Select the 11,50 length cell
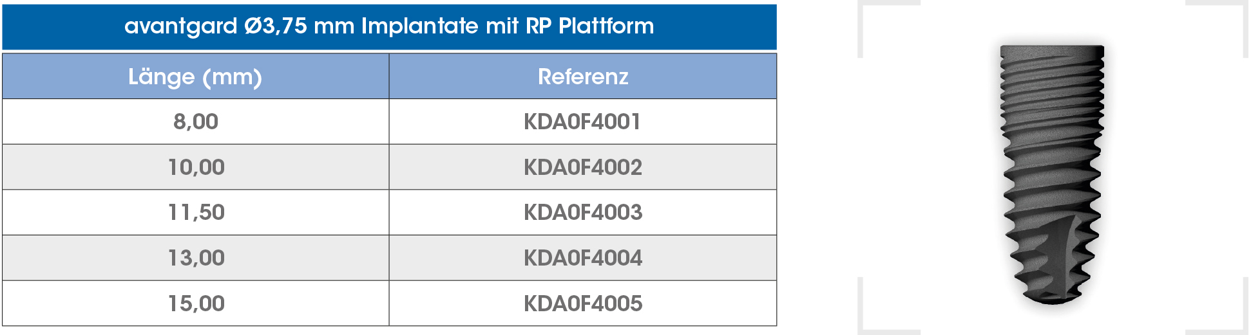1251x335 pixels. tap(195, 212)
